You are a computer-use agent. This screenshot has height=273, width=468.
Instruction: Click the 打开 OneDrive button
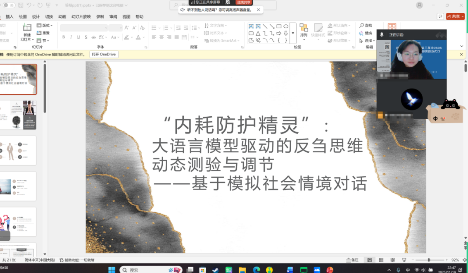[x=104, y=55]
